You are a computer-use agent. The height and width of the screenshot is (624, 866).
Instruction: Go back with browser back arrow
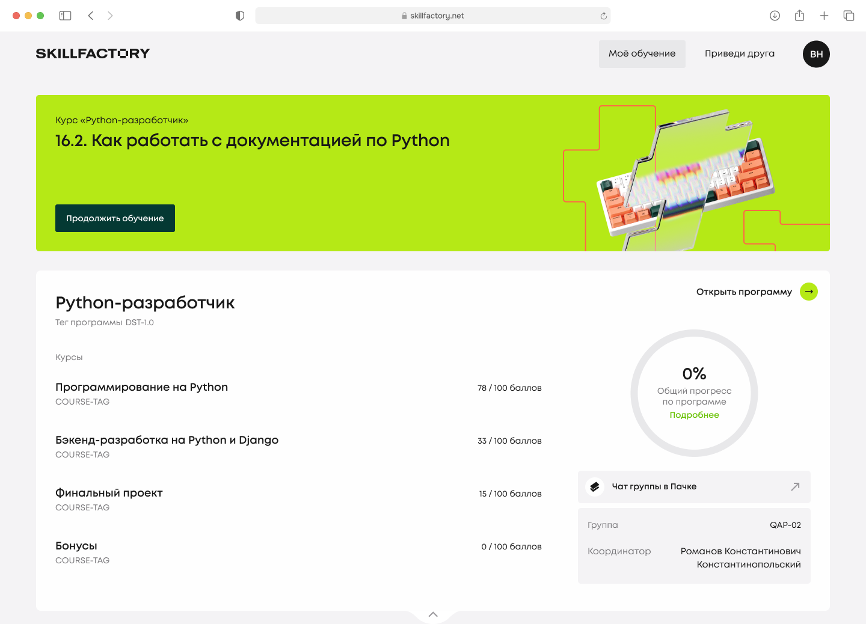pyautogui.click(x=91, y=16)
